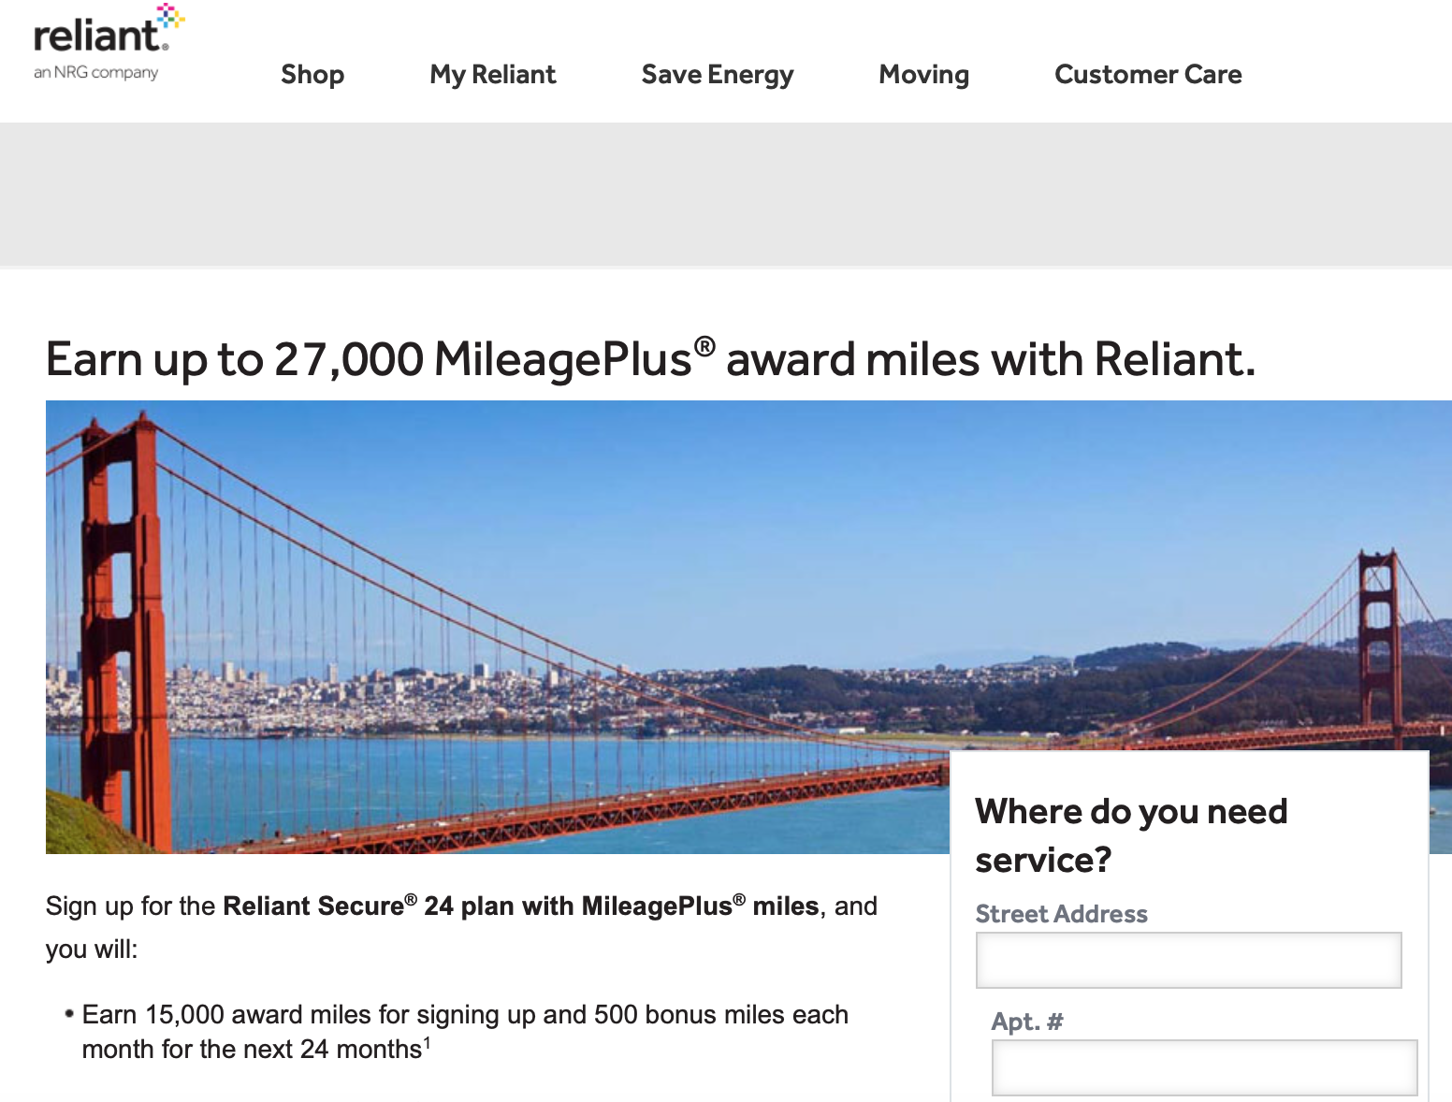Open the Customer Care menu
This screenshot has width=1452, height=1102.
1148,75
